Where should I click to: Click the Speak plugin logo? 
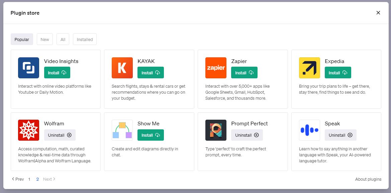309,130
